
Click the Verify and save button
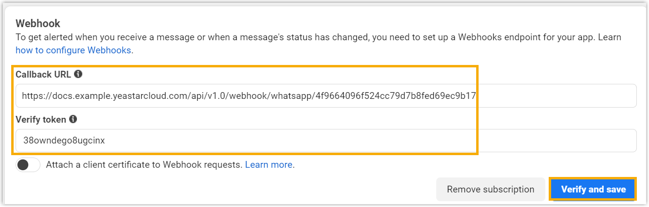(x=593, y=190)
